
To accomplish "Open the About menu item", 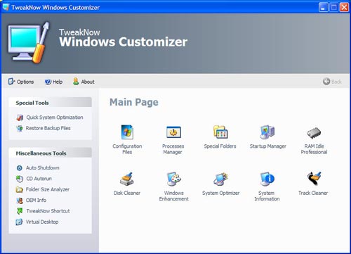I will click(x=88, y=82).
